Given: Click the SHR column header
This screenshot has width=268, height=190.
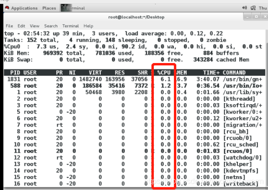Looking at the screenshot, I should pyautogui.click(x=142, y=73).
